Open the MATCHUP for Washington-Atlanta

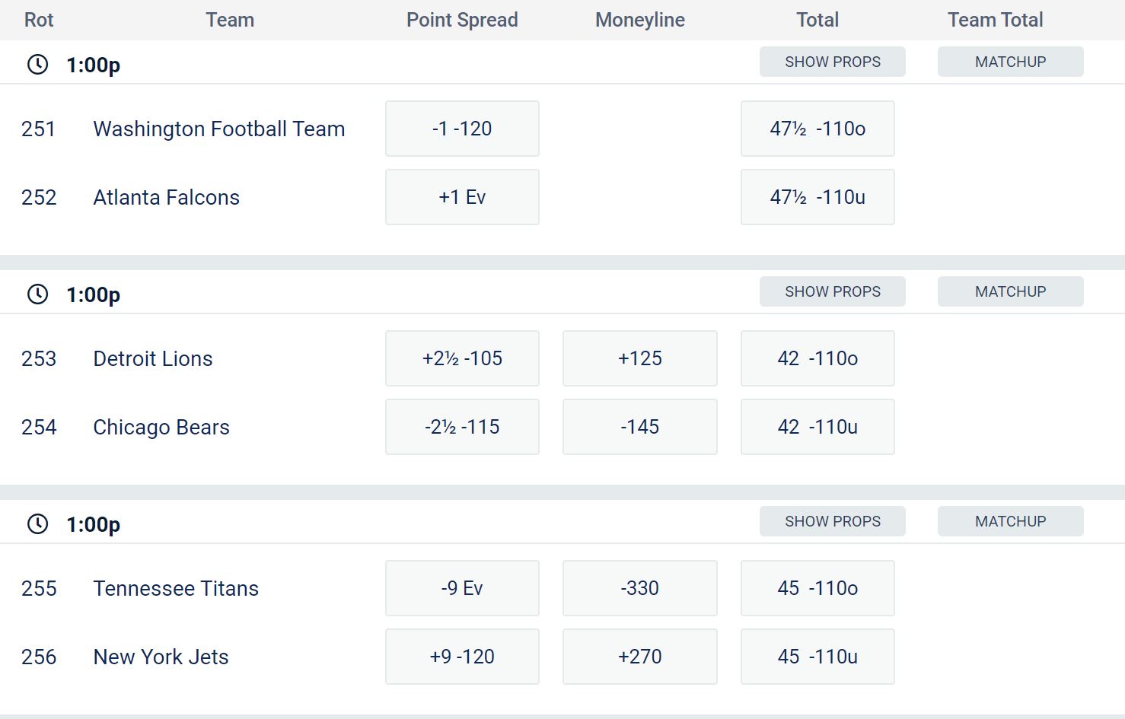(1010, 62)
